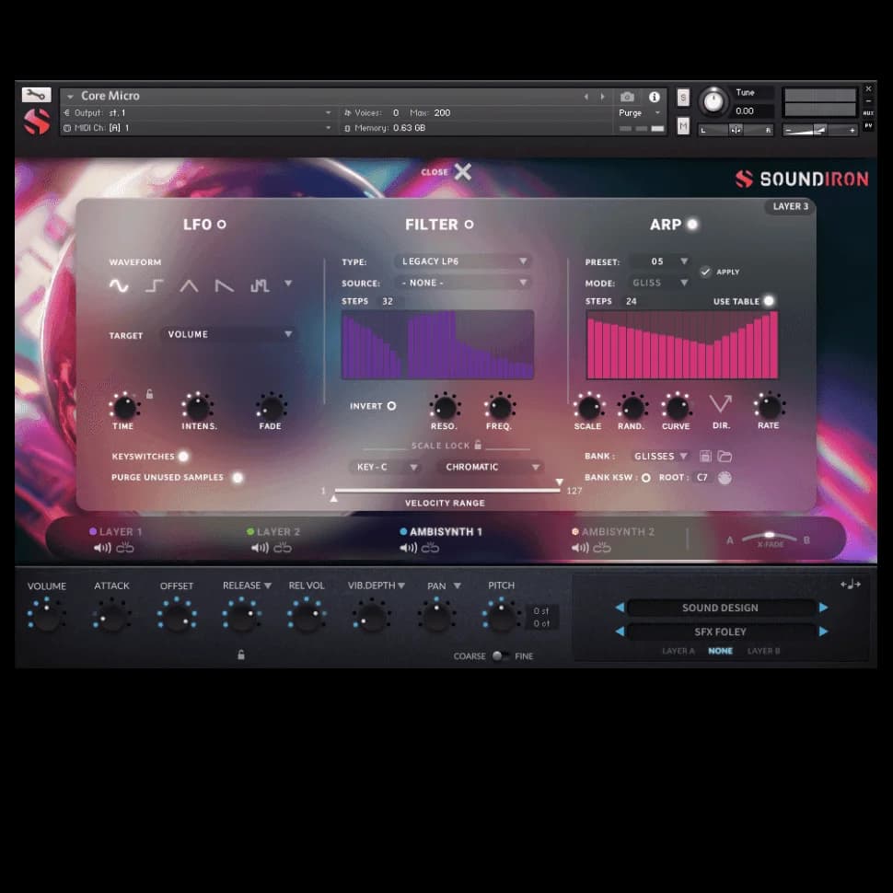Enable the Use Table toggle
This screenshot has width=893, height=893.
pos(768,301)
